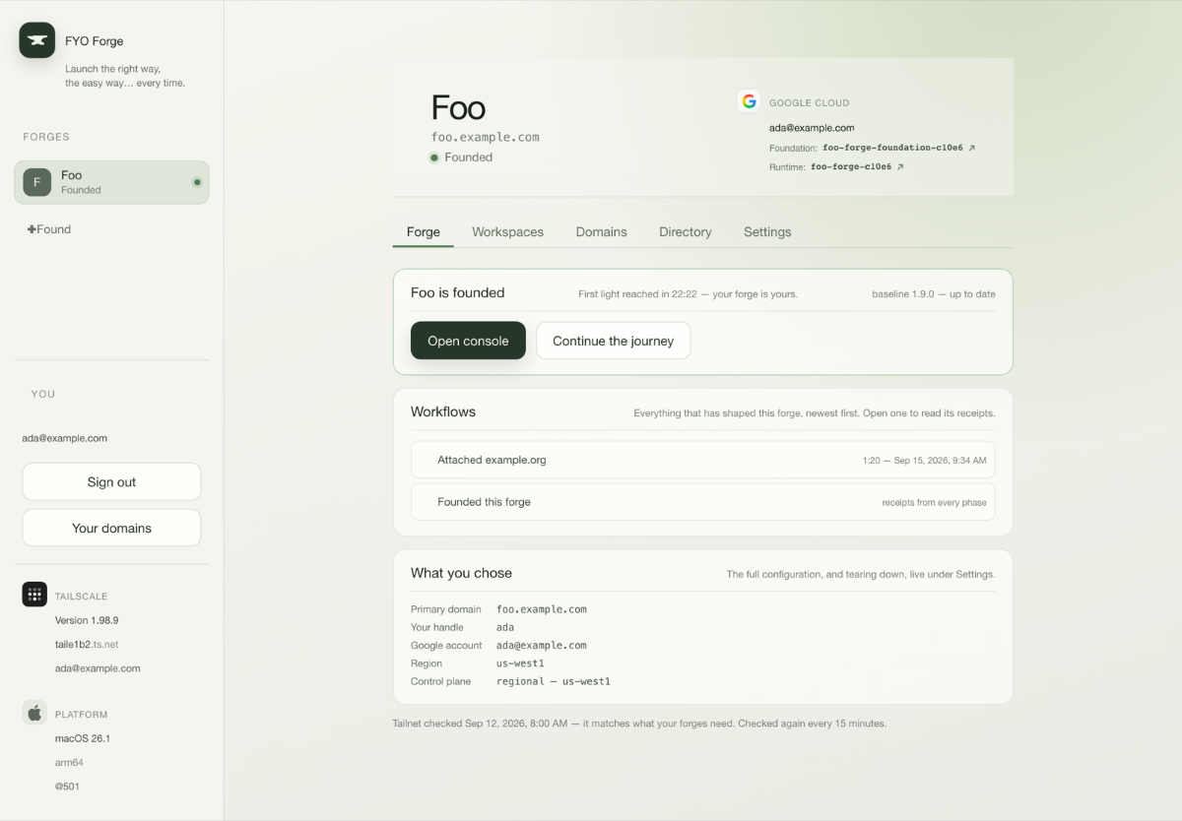Click the ada@example.com under YOU heading
The image size is (1182, 821).
tap(65, 438)
